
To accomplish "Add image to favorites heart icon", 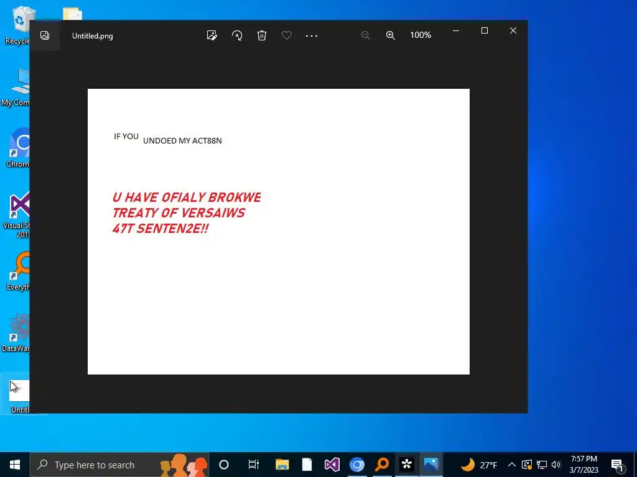I will pos(286,35).
